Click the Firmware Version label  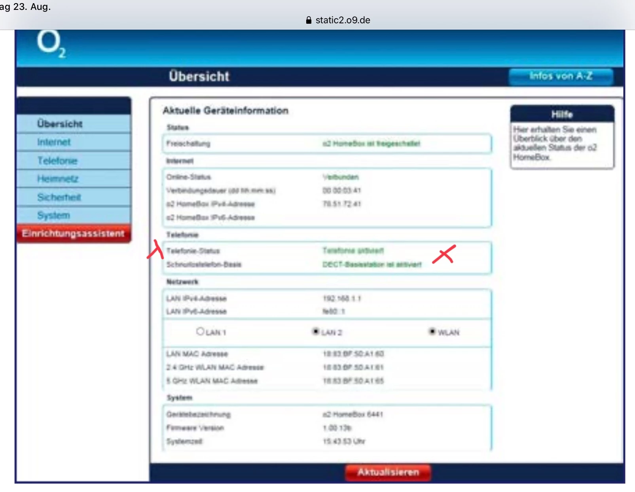[195, 428]
